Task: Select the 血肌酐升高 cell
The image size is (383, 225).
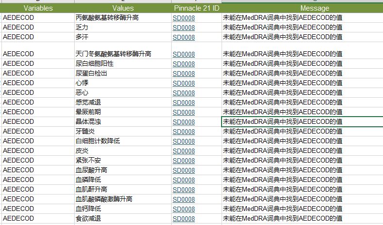Action: 123,189
